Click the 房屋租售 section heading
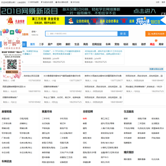Screen dimensions: 166x166 click(6, 112)
